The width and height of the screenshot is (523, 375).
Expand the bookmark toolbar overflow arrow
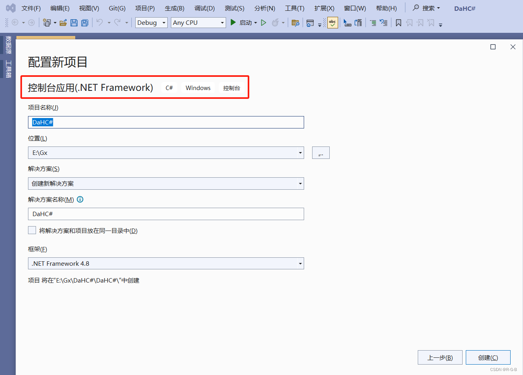coord(440,25)
